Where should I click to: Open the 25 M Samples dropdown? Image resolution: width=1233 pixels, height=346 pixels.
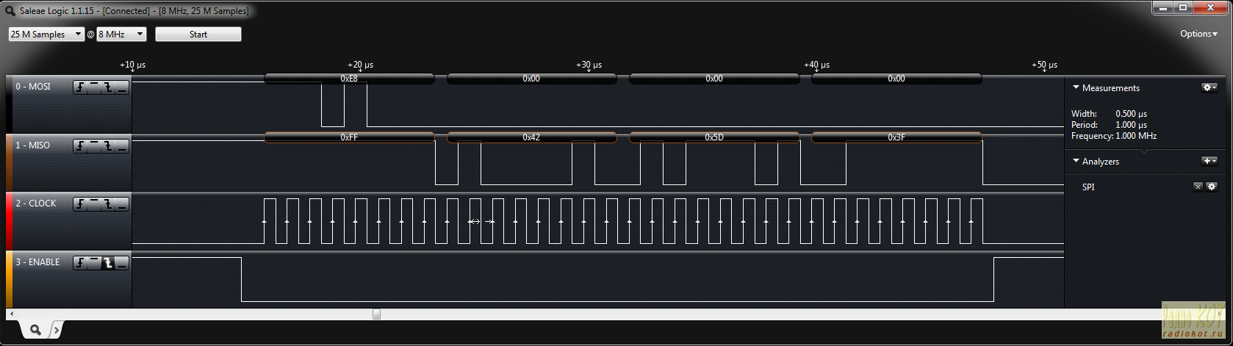(46, 35)
